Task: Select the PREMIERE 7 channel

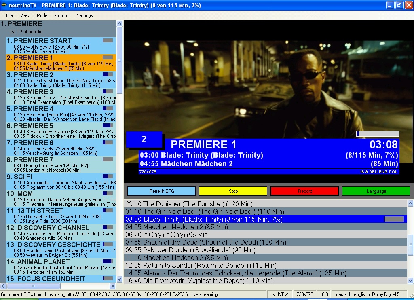Action: [61, 165]
